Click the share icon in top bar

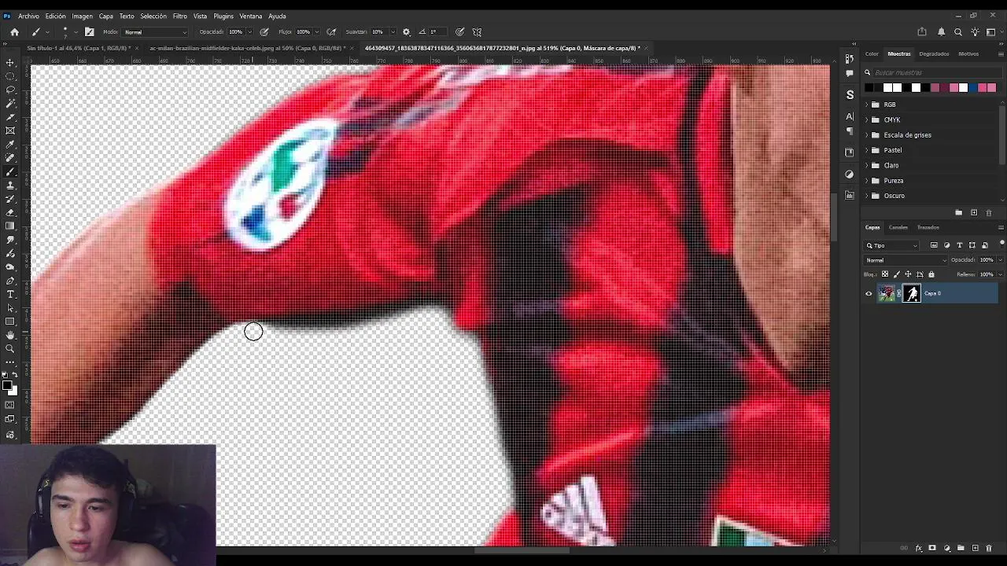(922, 32)
